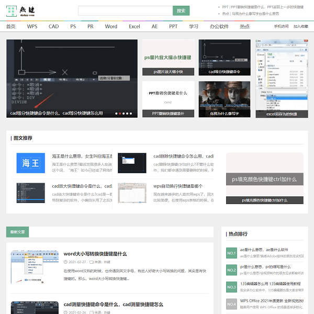Viewport: 314px width, 314px height.
Task: Open the ps图片放大缩小快捷键 thumbnail card
Action: pyautogui.click(x=168, y=58)
